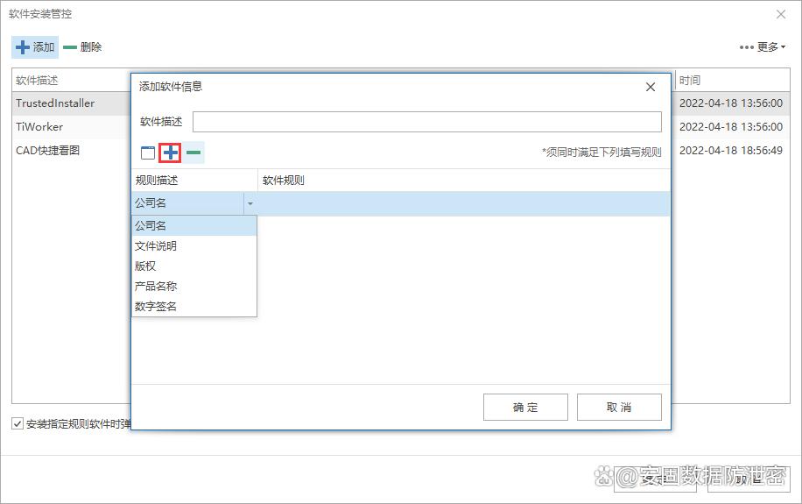The width and height of the screenshot is (802, 504).
Task: Click timestamp 2022-04-18 18:56:49
Action: coord(730,151)
